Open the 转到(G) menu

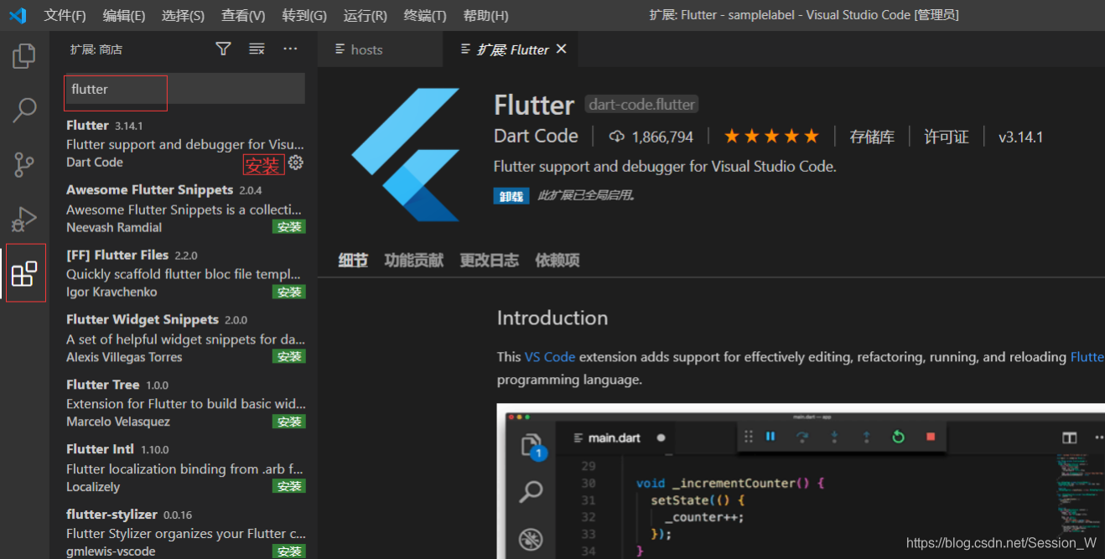(x=304, y=15)
